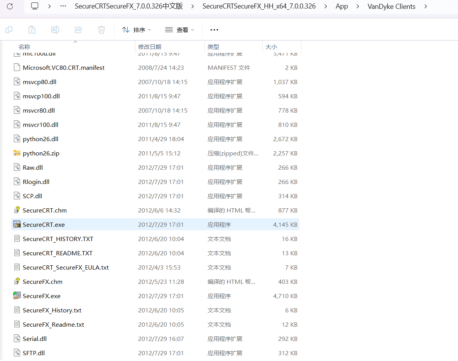Click the monitor icon at the address bar start
The image size is (458, 361).
(34, 7)
